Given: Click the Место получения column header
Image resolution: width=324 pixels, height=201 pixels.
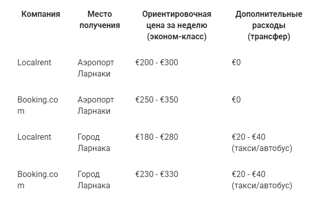Looking at the screenshot, I should click(99, 20).
